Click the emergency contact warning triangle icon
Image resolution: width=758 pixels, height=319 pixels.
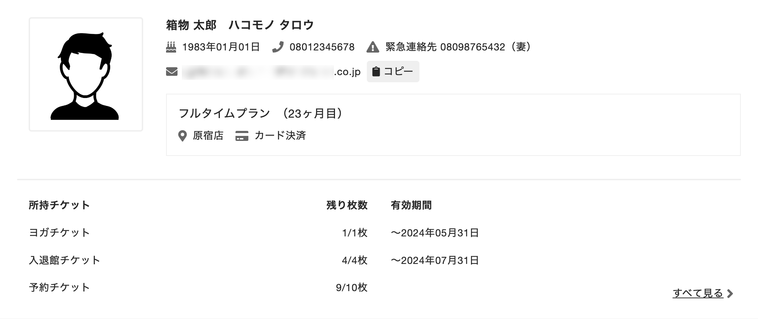tap(373, 47)
